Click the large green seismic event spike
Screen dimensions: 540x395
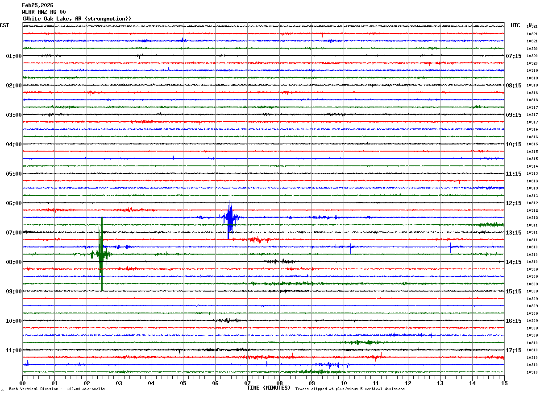tap(101, 254)
